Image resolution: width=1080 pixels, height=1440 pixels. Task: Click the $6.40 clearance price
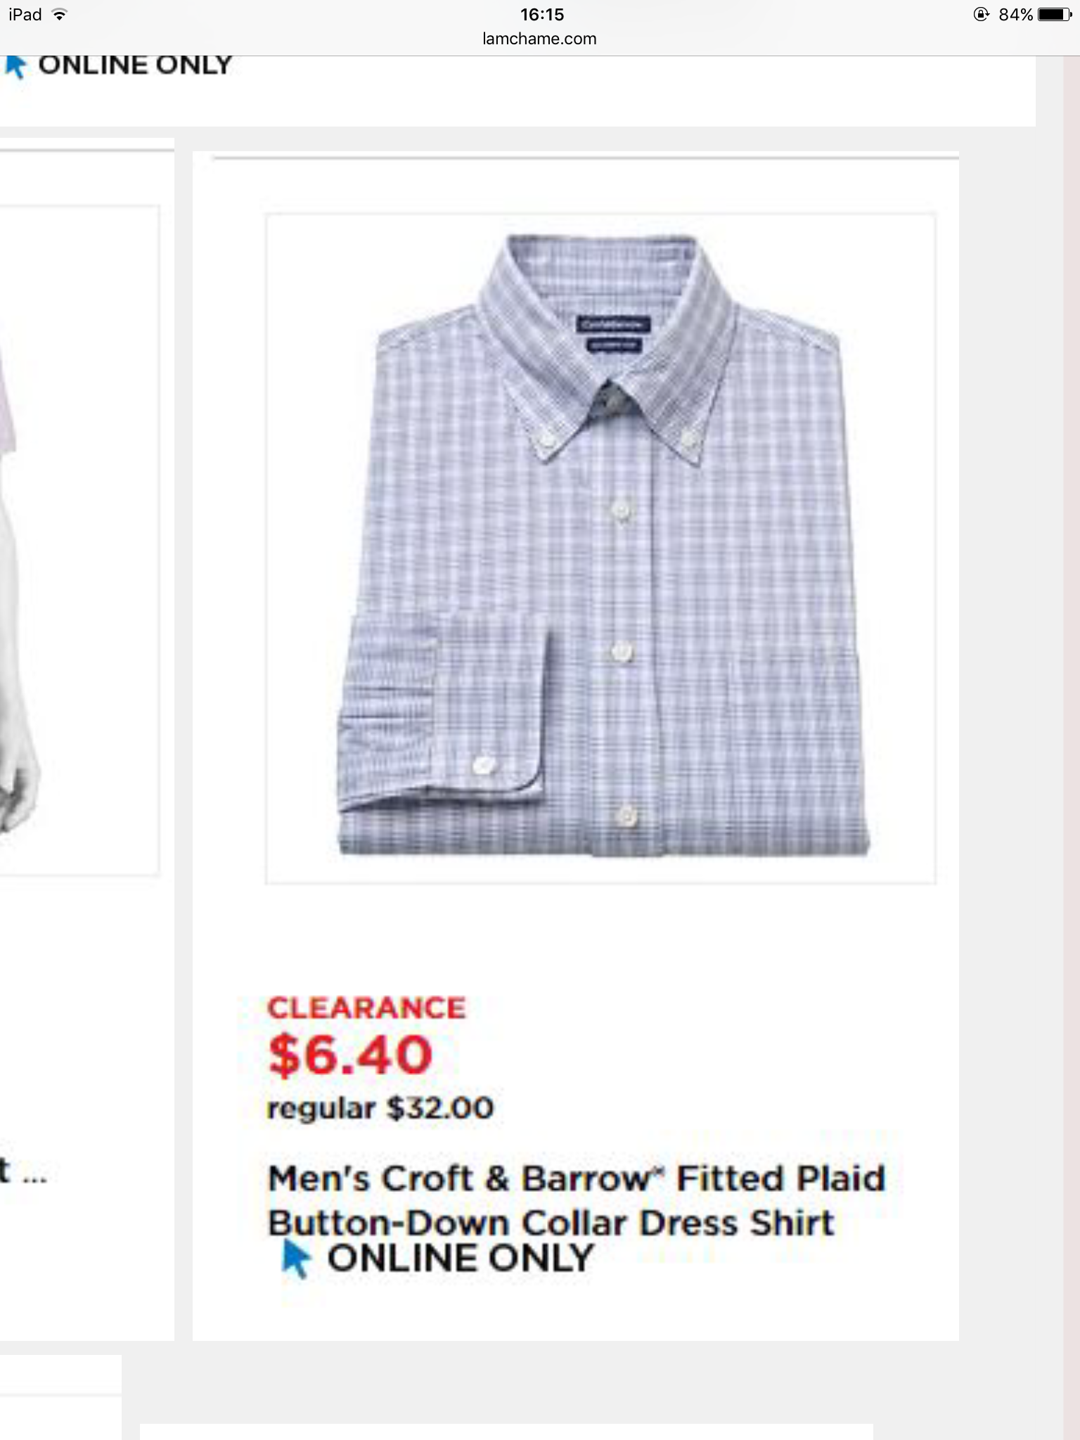(x=350, y=1055)
